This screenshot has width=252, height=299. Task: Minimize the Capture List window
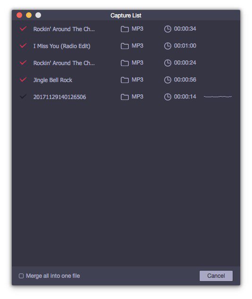(x=29, y=15)
